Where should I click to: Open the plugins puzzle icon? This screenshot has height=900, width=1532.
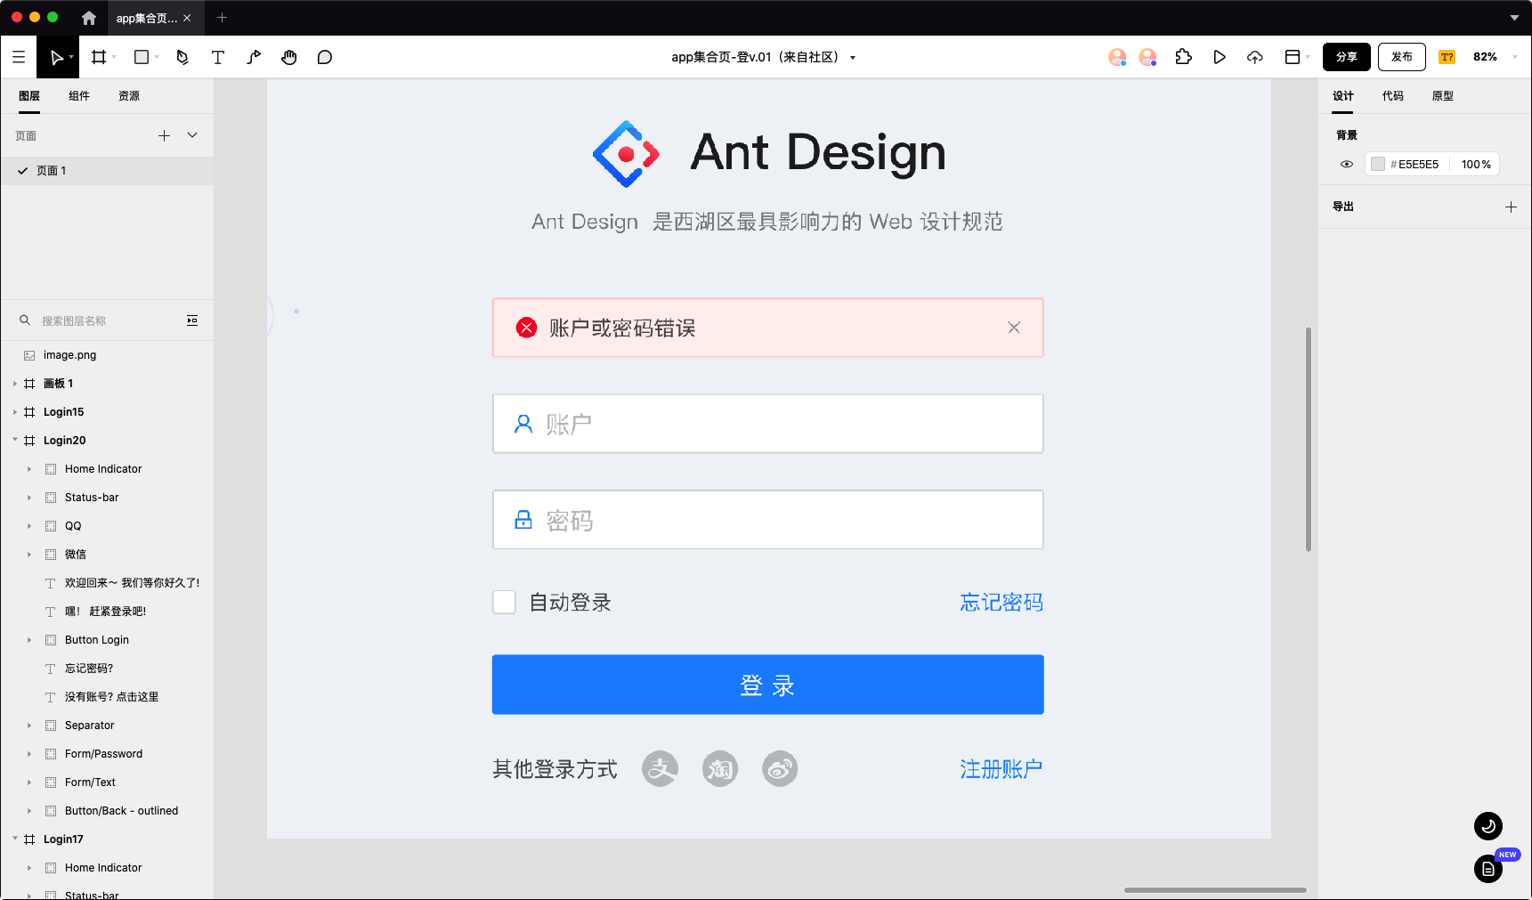1183,57
